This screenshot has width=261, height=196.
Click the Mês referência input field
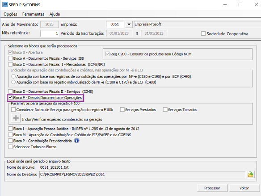pos(50,33)
